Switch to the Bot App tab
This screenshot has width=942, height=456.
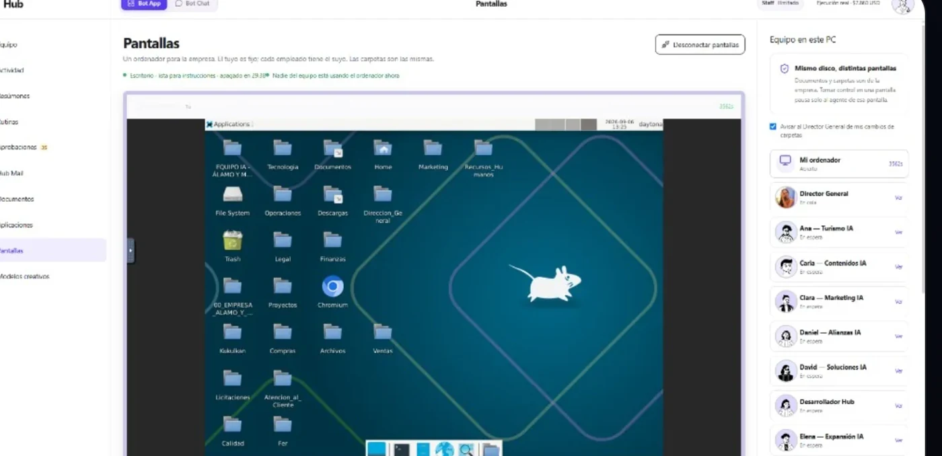coord(144,4)
